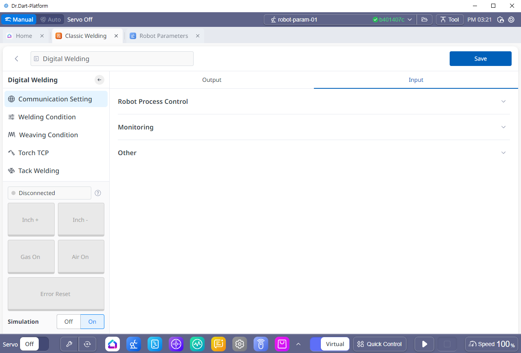Click the green monitoring waveform dock icon

(x=197, y=344)
